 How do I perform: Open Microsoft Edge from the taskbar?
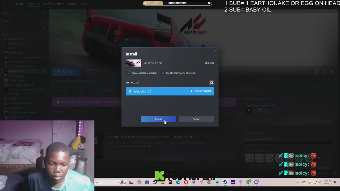coord(178,182)
